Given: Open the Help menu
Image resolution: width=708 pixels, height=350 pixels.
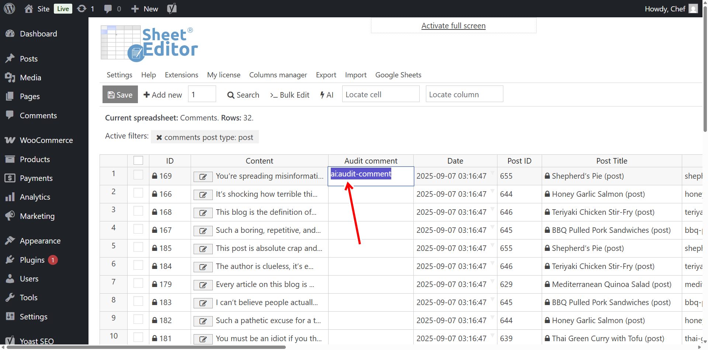Looking at the screenshot, I should pyautogui.click(x=149, y=75).
